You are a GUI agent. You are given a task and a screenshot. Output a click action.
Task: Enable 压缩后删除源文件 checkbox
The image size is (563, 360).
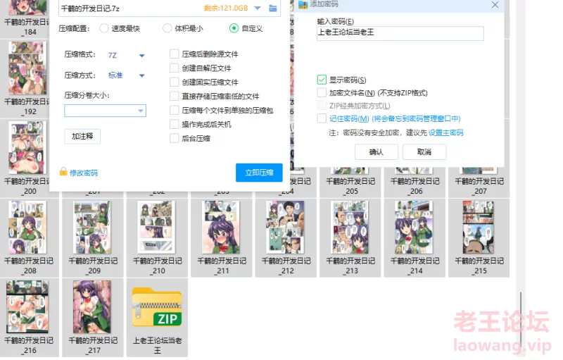coord(174,54)
